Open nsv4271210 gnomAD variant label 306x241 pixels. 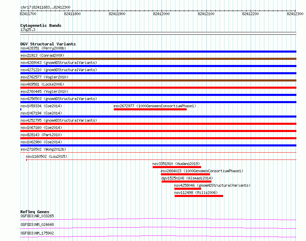59,70
